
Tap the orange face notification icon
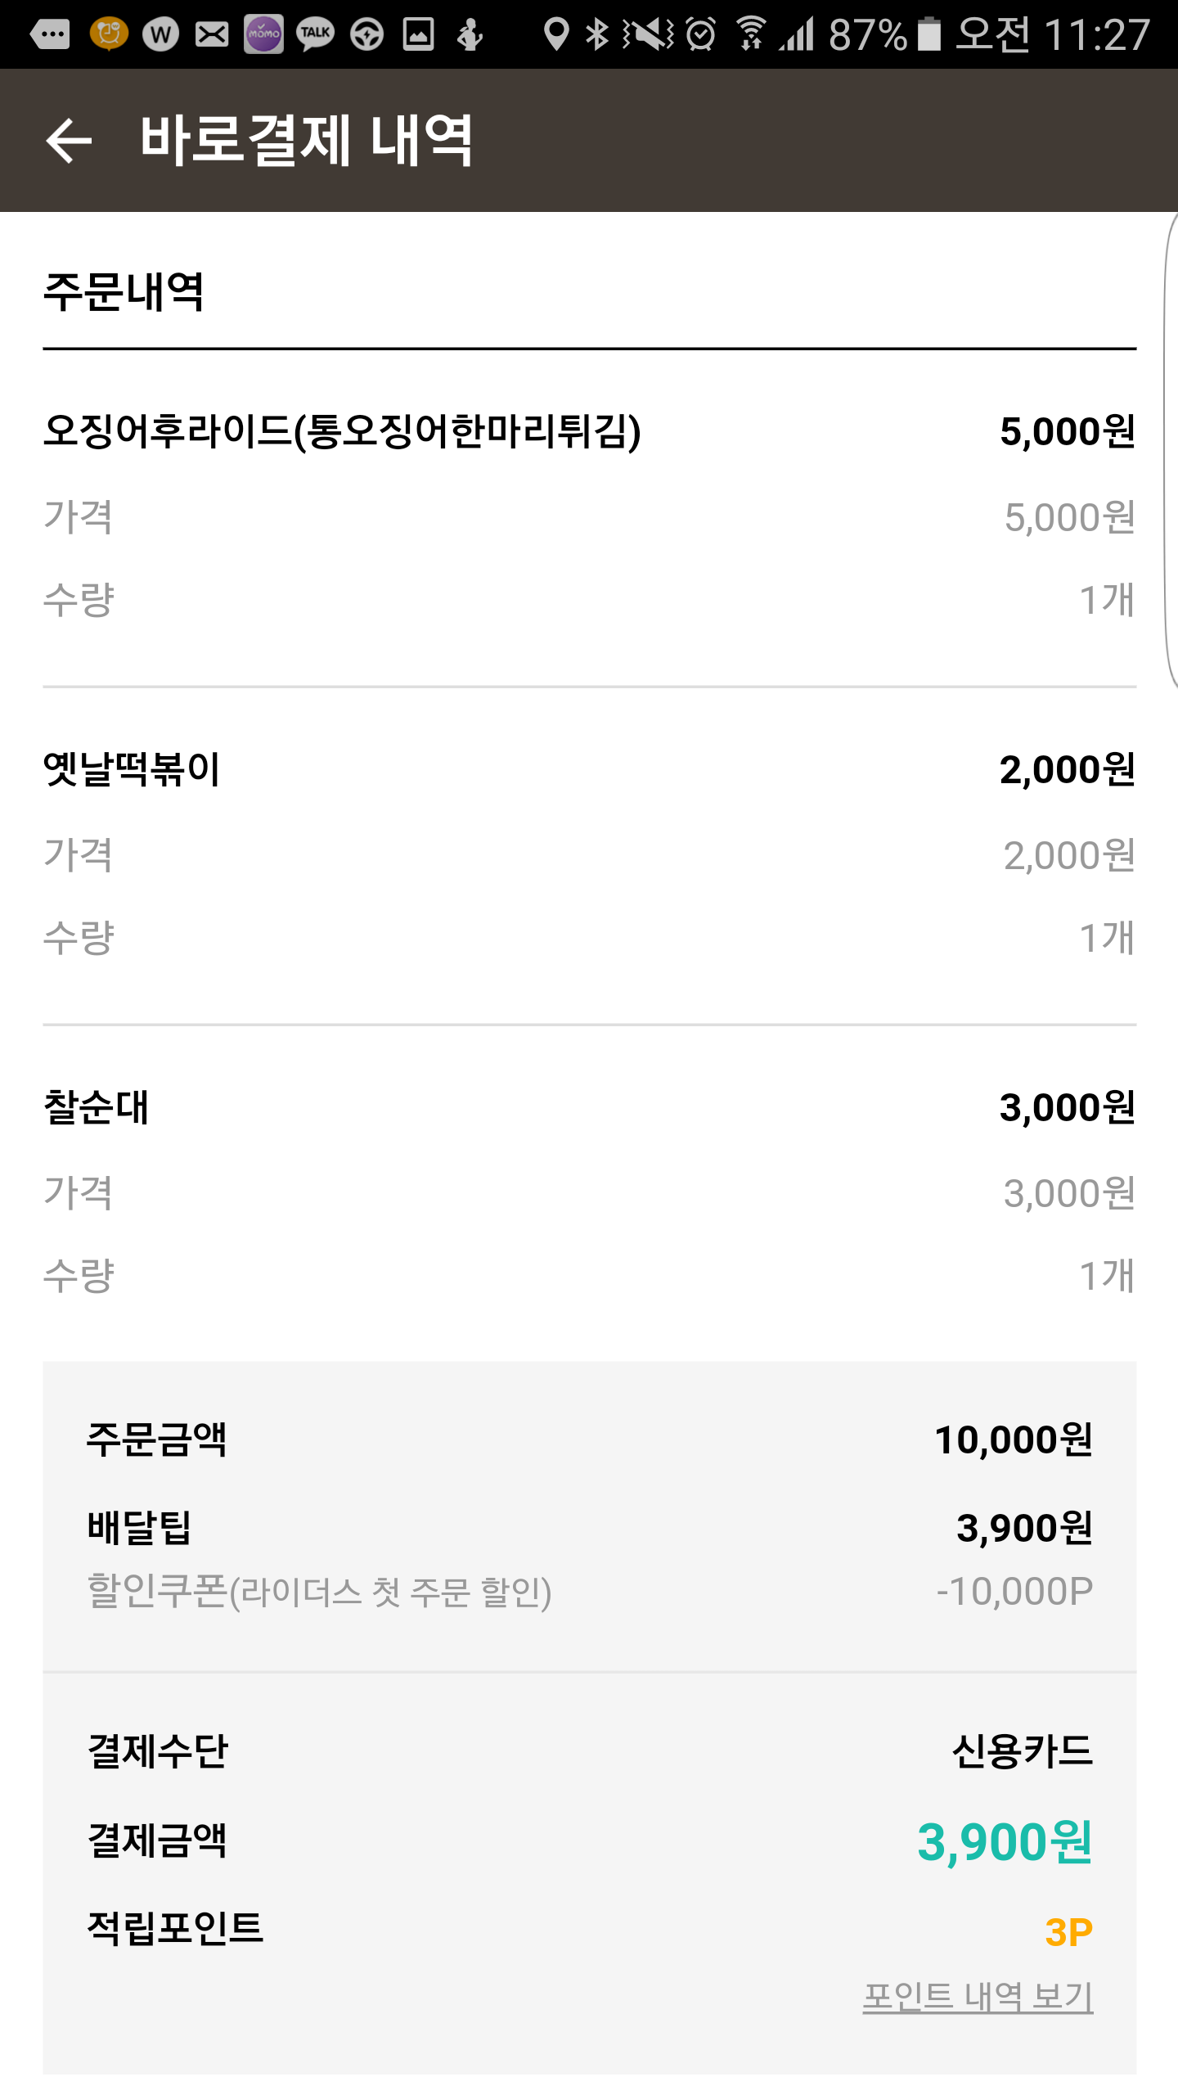109,34
